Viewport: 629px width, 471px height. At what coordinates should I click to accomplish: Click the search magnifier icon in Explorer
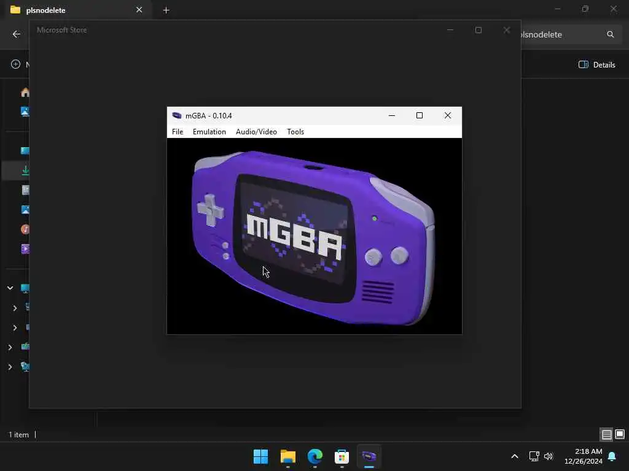[610, 34]
